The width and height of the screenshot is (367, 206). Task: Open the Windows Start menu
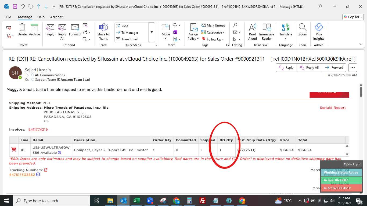6,201
